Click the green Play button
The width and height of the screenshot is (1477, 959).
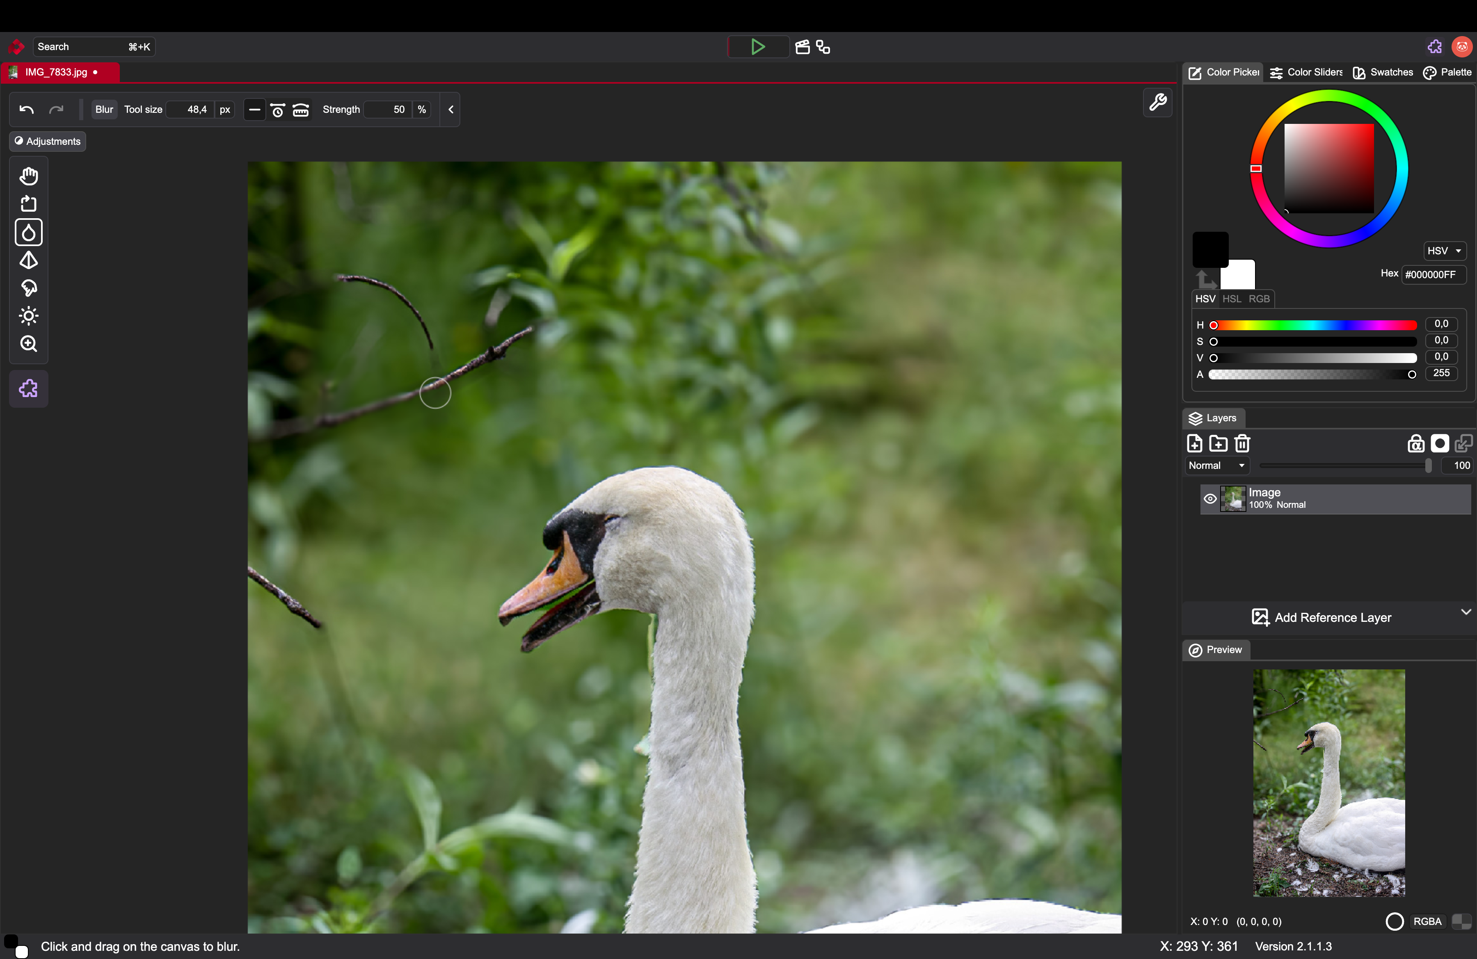[x=758, y=47]
